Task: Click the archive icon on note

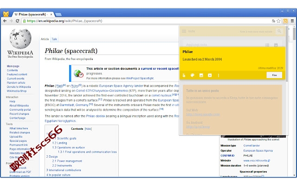Action: pyautogui.click(x=210, y=75)
